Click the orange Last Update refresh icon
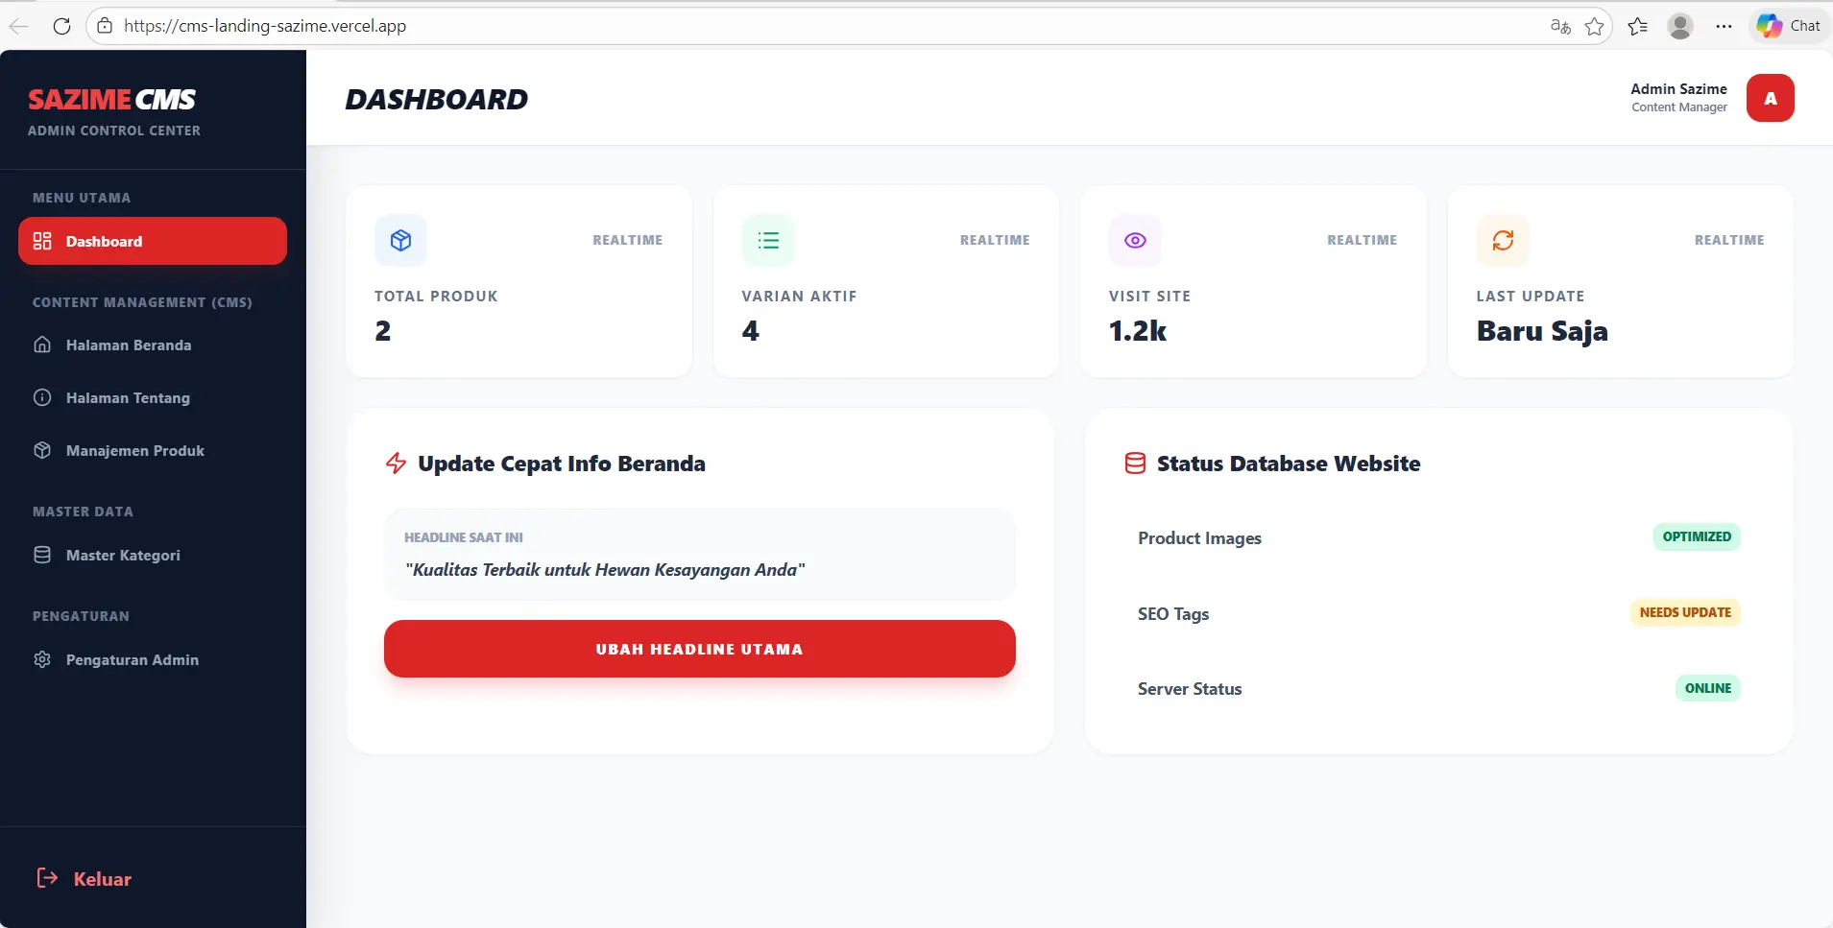This screenshot has height=928, width=1833. (x=1503, y=240)
